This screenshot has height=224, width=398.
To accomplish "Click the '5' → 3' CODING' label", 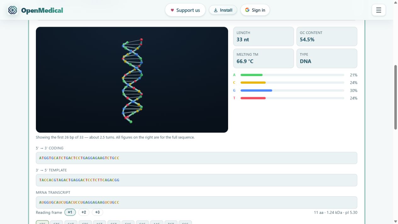I will (50, 148).
